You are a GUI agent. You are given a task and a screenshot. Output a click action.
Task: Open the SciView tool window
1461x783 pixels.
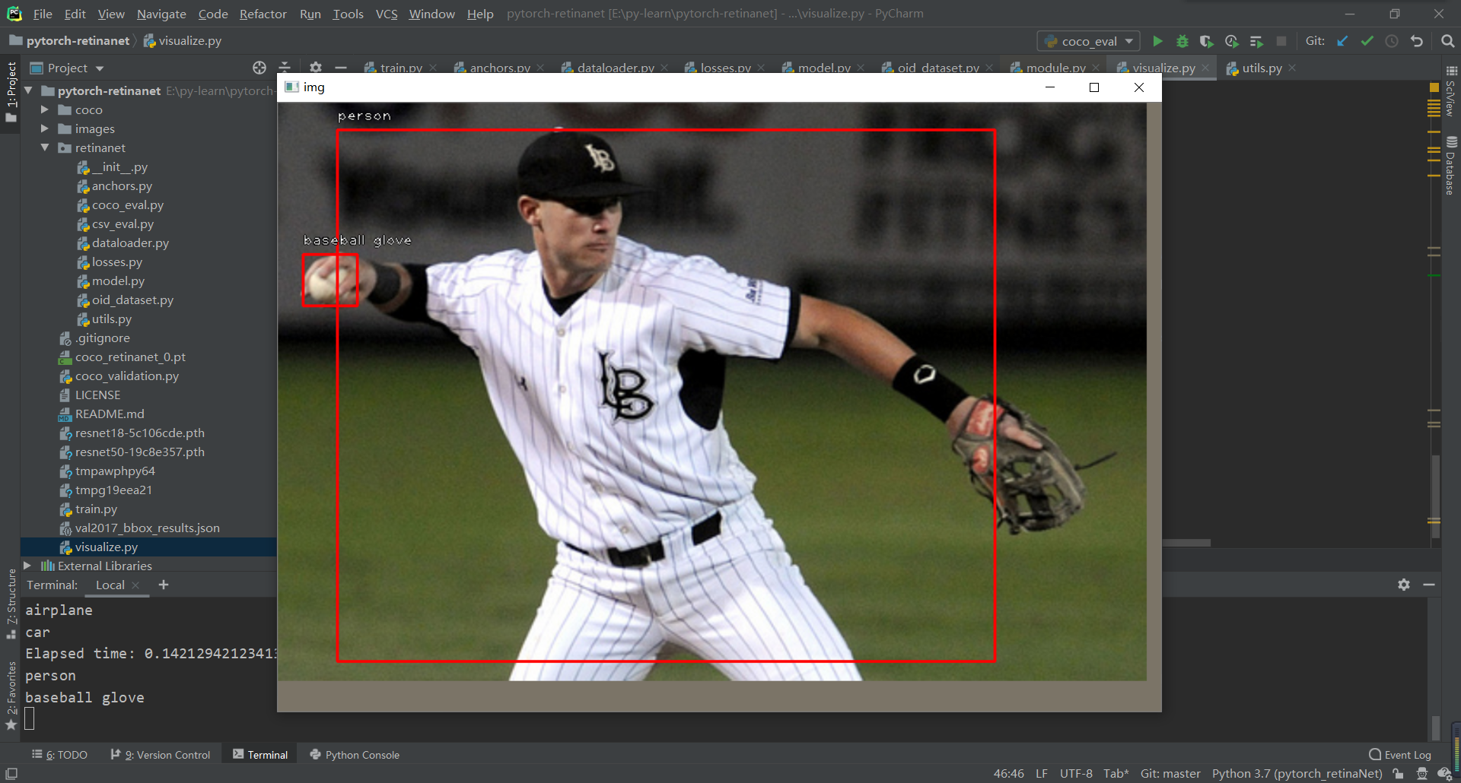coord(1451,91)
